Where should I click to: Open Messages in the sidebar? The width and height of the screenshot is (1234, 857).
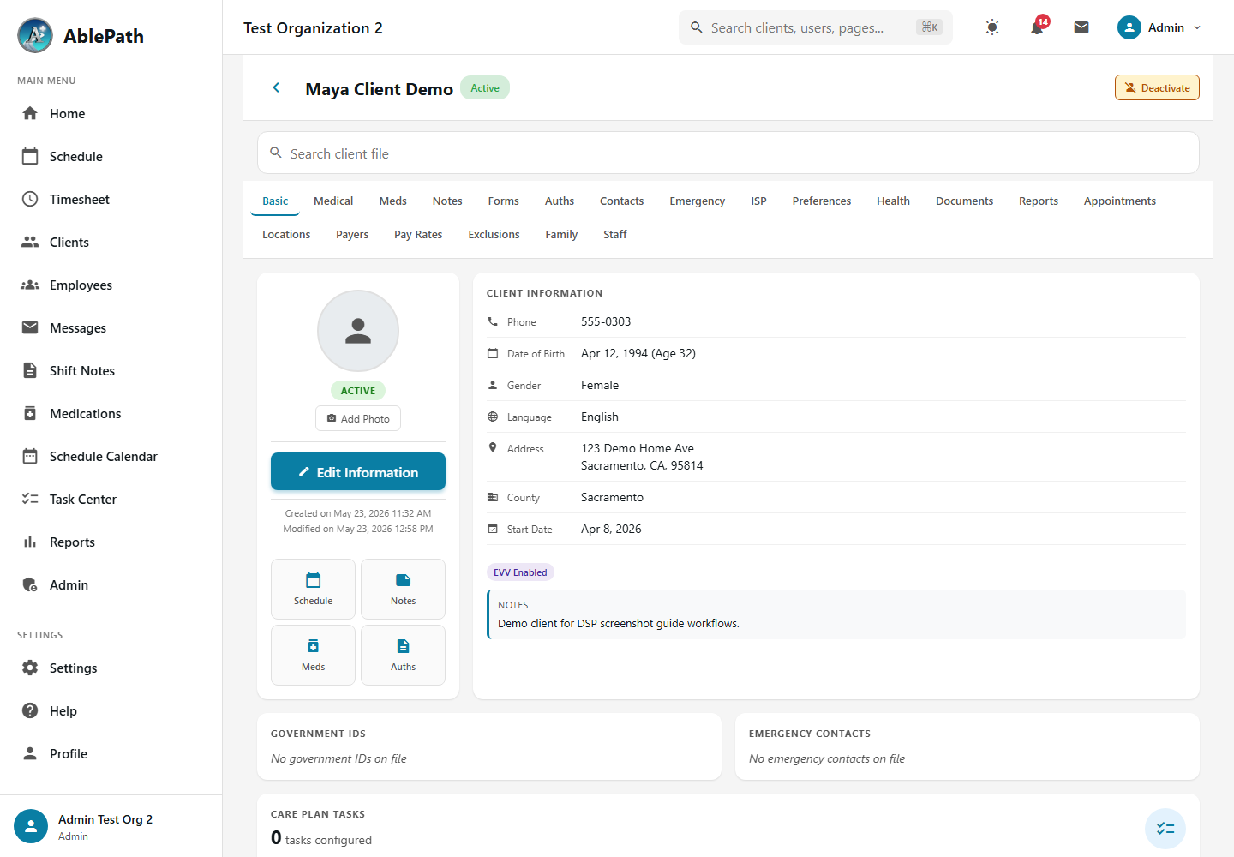click(111, 327)
